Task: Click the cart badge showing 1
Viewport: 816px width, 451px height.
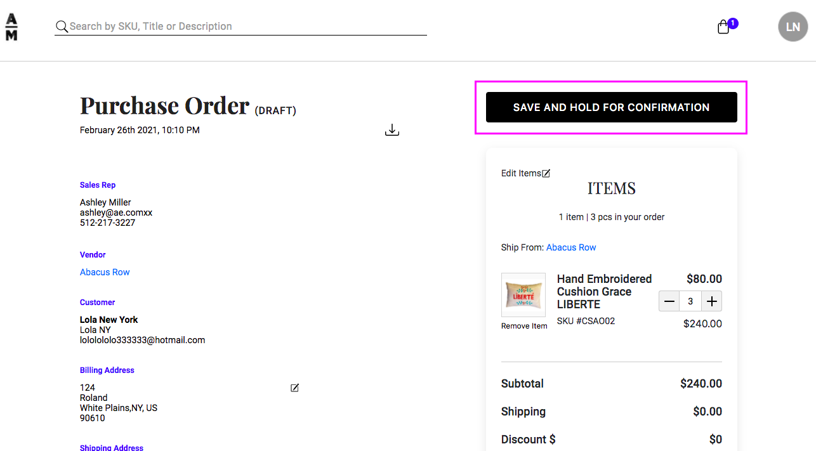Action: [x=733, y=22]
